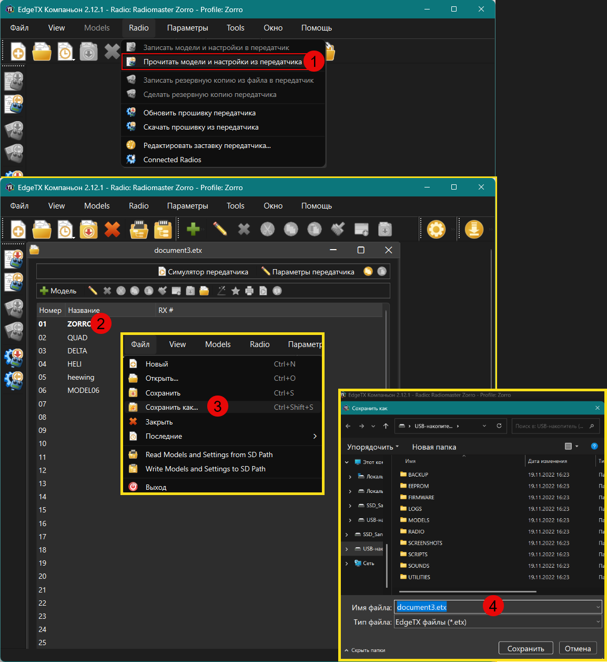
Task: Go back in the Сохранить как dialog
Action: click(348, 426)
